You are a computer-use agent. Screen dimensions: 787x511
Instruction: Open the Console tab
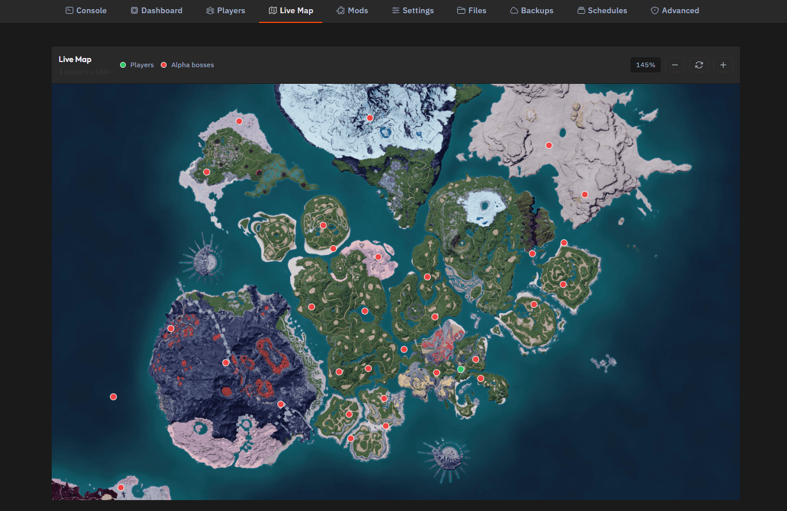(x=86, y=10)
